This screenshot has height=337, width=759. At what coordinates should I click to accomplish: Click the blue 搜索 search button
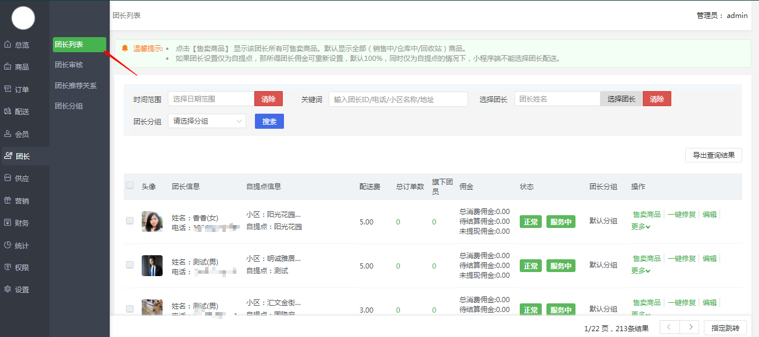(x=269, y=121)
